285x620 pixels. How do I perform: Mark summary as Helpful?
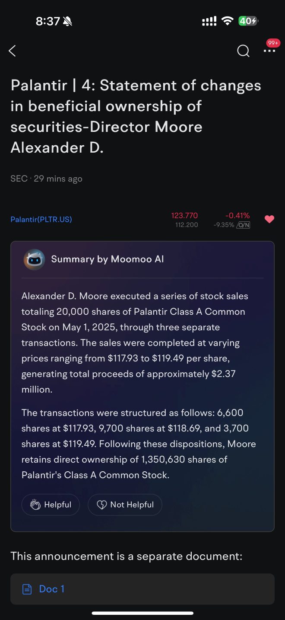[51, 505]
